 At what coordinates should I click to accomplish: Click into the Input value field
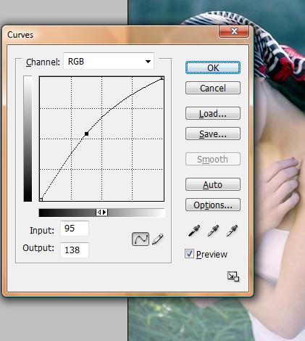pos(75,229)
